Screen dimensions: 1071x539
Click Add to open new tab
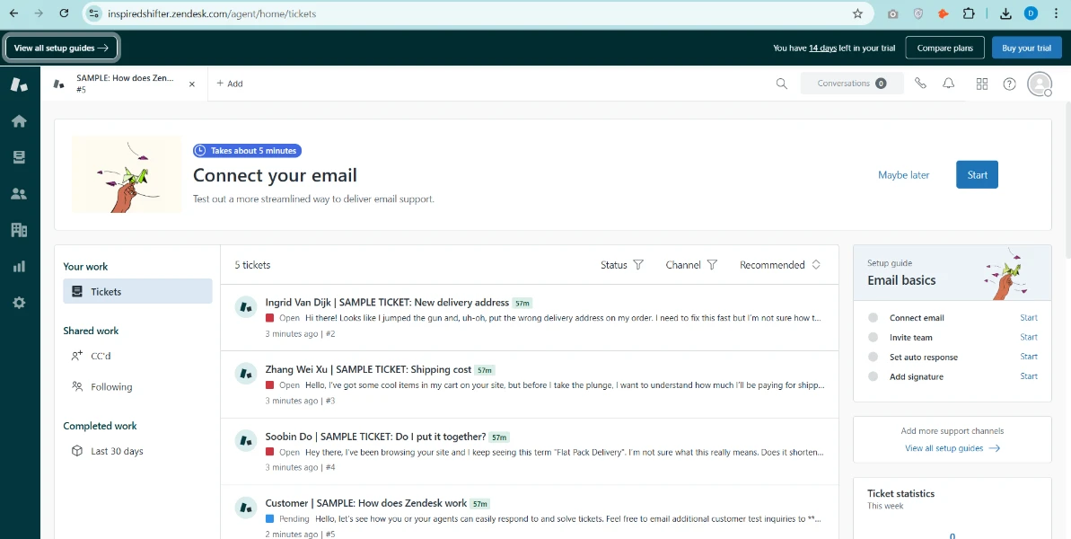230,84
